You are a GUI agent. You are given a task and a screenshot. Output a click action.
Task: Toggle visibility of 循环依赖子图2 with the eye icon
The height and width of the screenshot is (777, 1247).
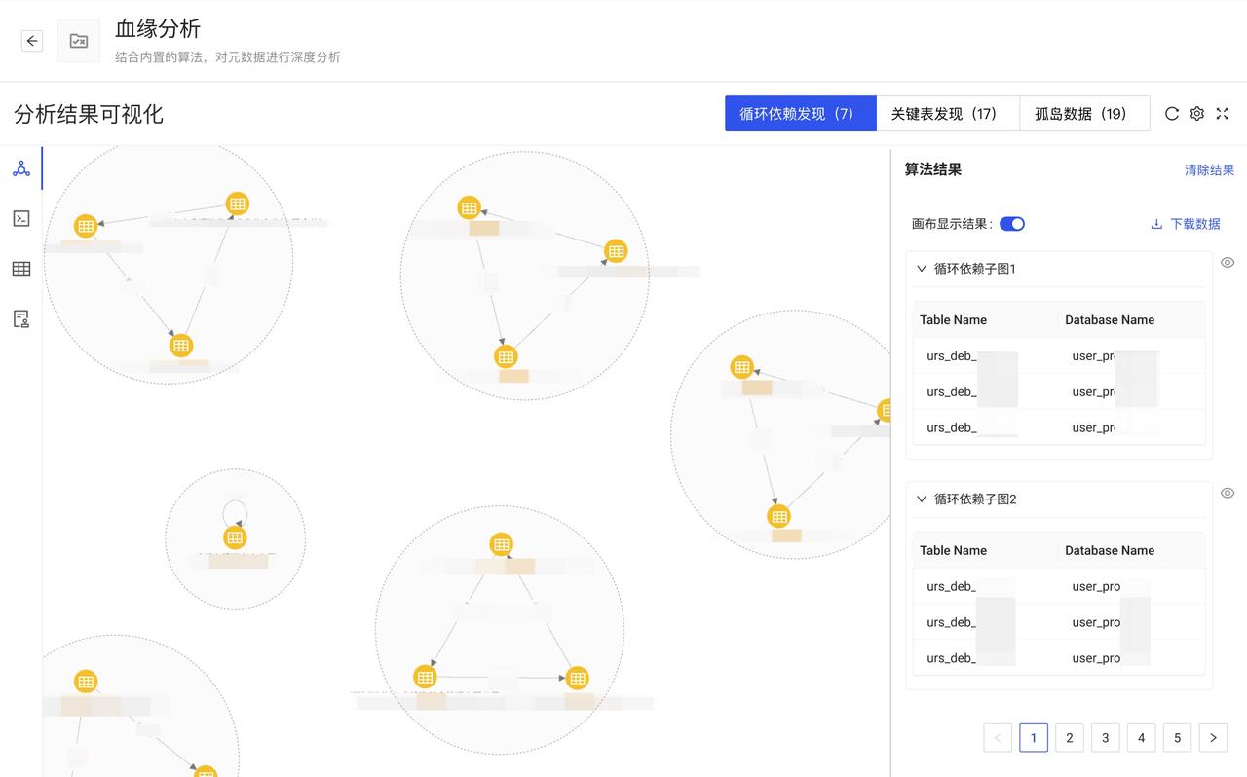tap(1228, 493)
